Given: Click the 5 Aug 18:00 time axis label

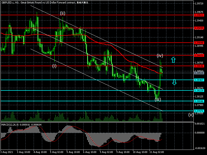Looking at the screenshot, I should point(73,152).
